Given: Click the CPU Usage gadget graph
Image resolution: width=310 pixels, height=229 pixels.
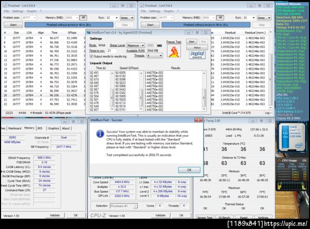Looking at the screenshot, I should pos(291,186).
